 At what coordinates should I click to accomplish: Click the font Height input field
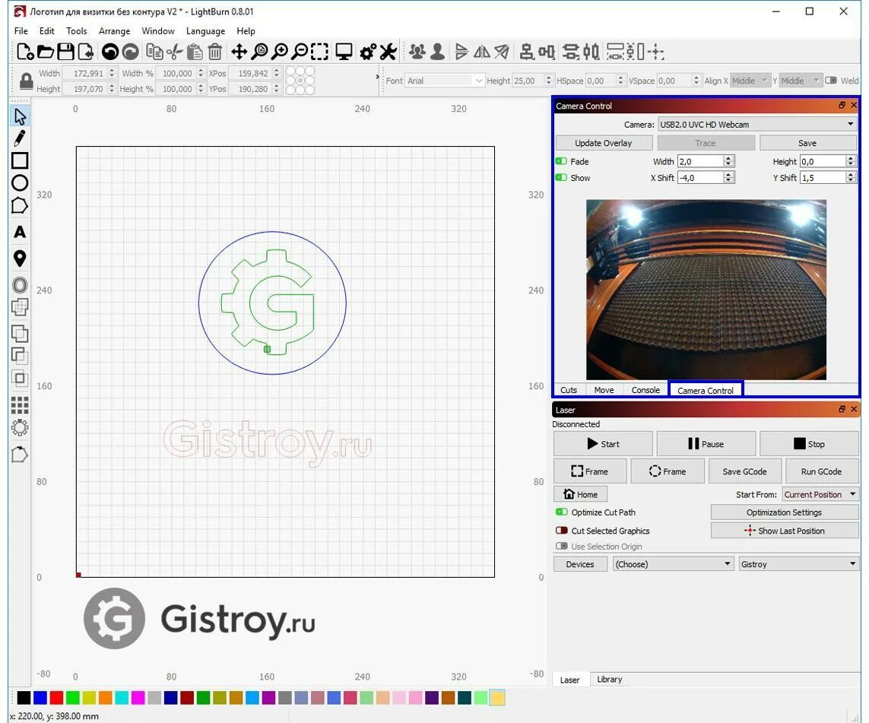coord(528,81)
